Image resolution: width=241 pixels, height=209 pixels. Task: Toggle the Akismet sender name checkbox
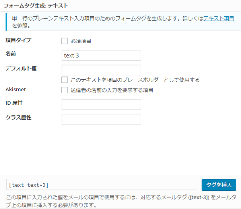(x=64, y=90)
